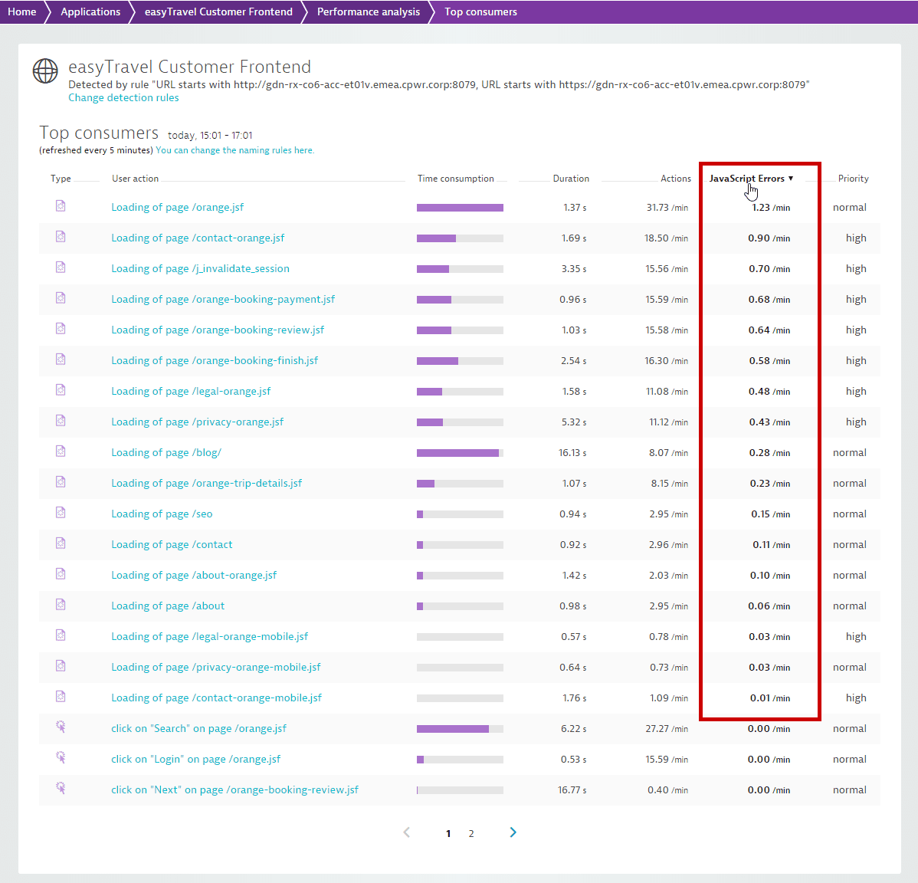Sort table by Type column header
The height and width of the screenshot is (883, 918).
coord(61,179)
